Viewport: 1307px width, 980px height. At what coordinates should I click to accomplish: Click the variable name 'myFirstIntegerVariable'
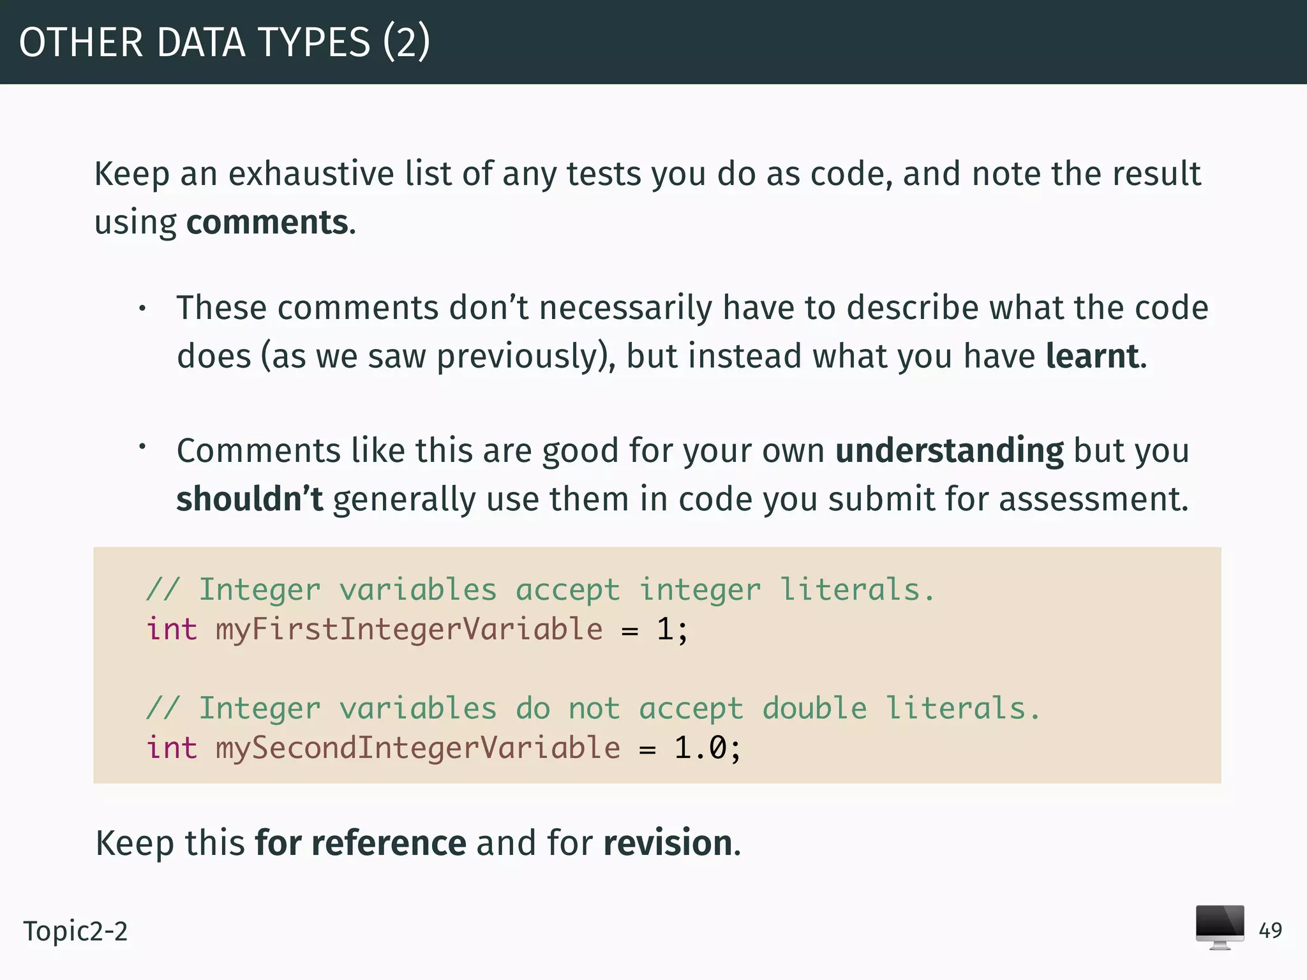[x=409, y=630]
